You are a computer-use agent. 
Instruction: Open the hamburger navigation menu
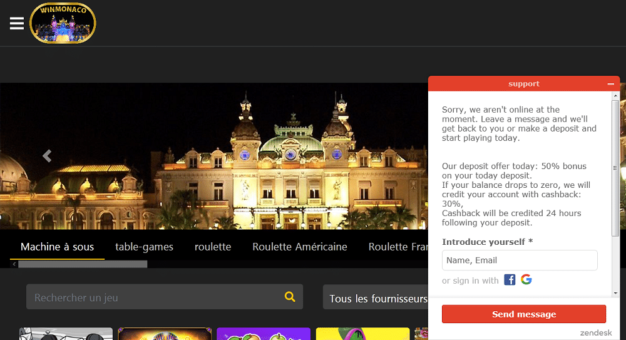17,23
